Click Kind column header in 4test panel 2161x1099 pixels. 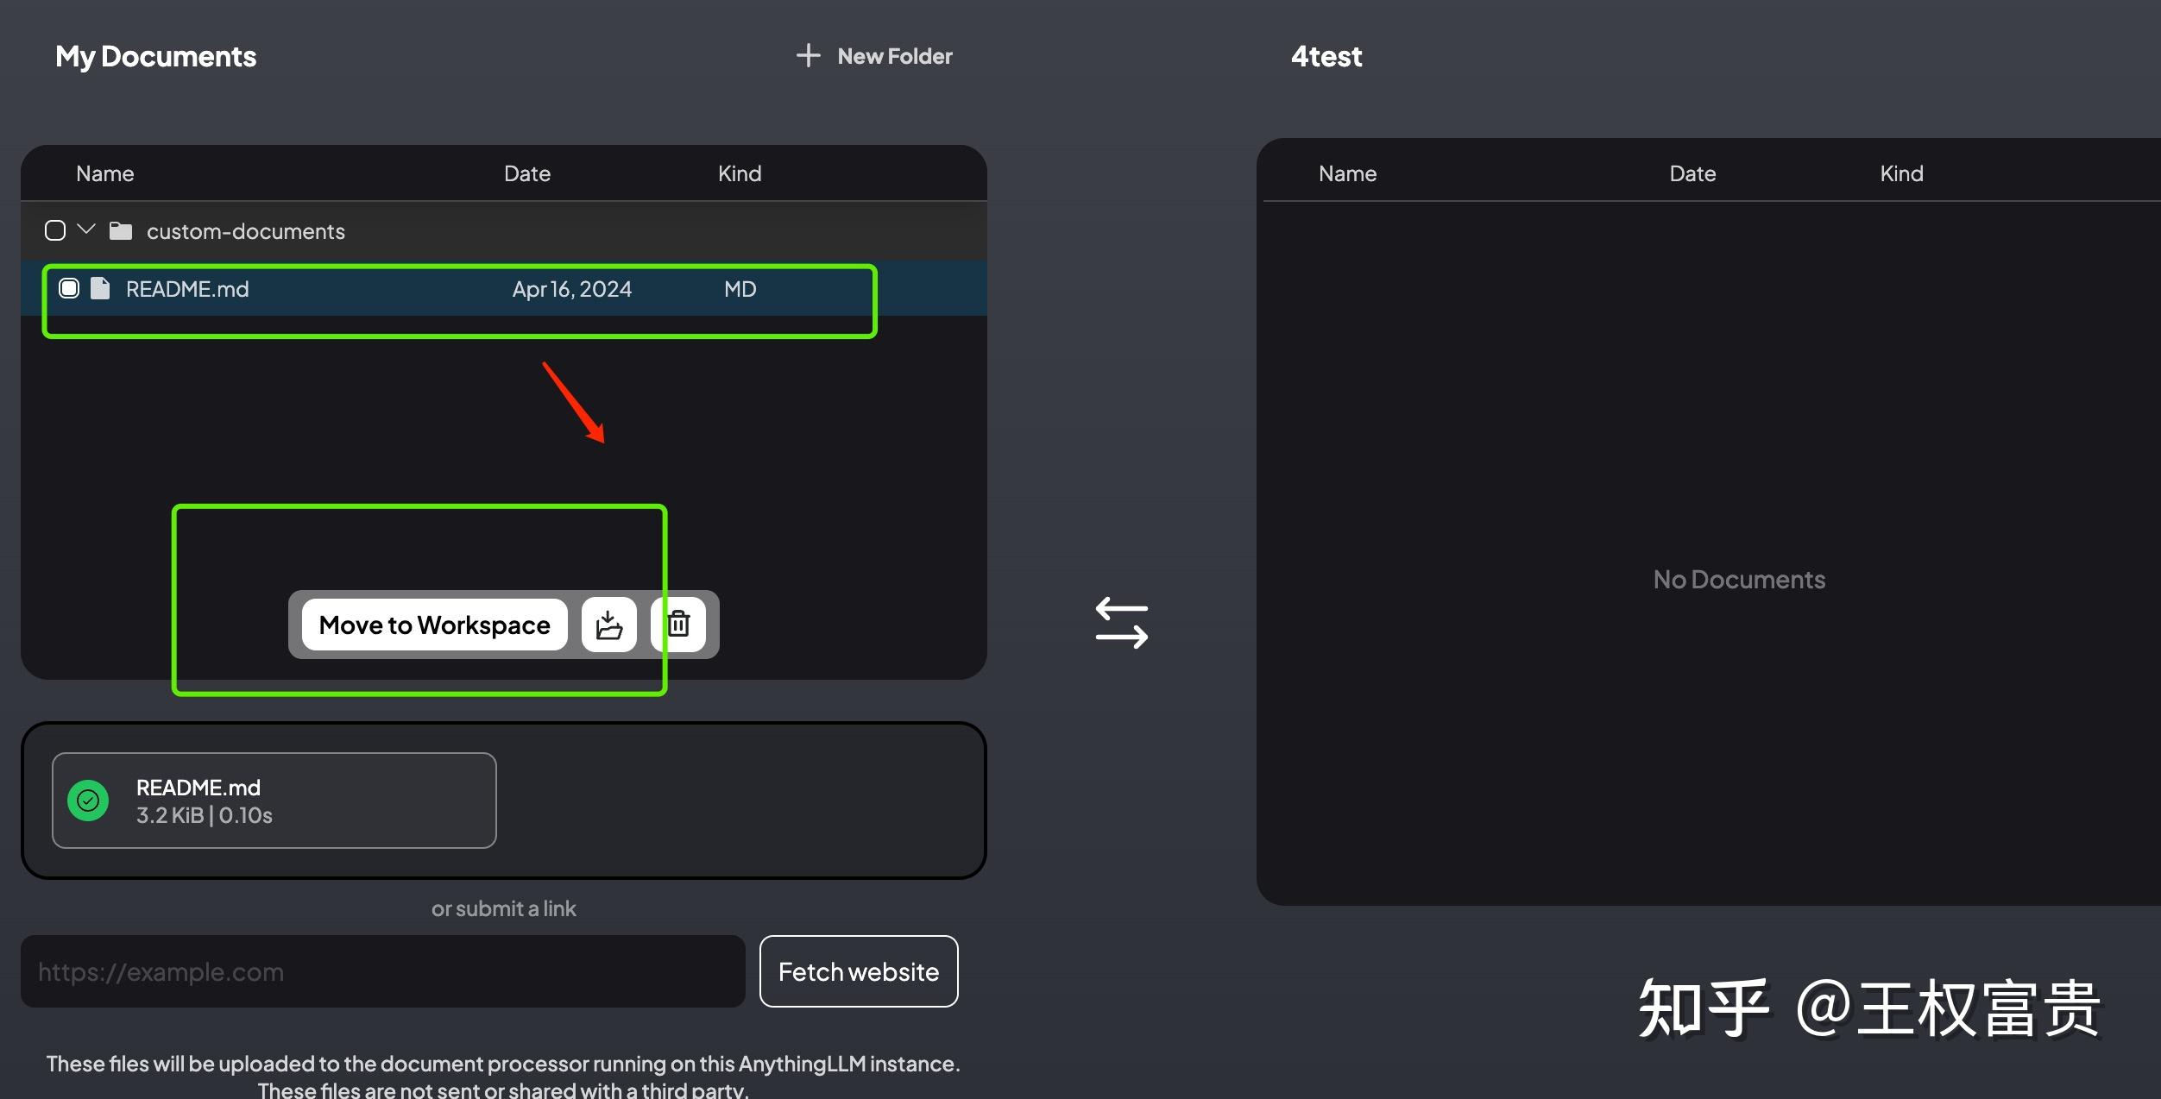pyautogui.click(x=1901, y=173)
